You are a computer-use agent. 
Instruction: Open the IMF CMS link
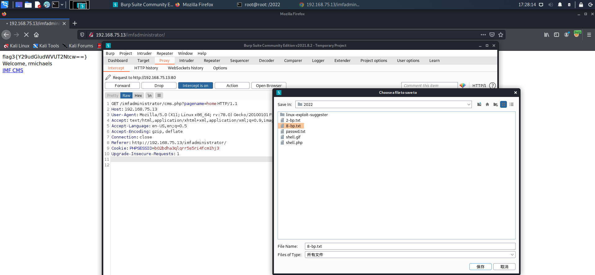coord(13,70)
